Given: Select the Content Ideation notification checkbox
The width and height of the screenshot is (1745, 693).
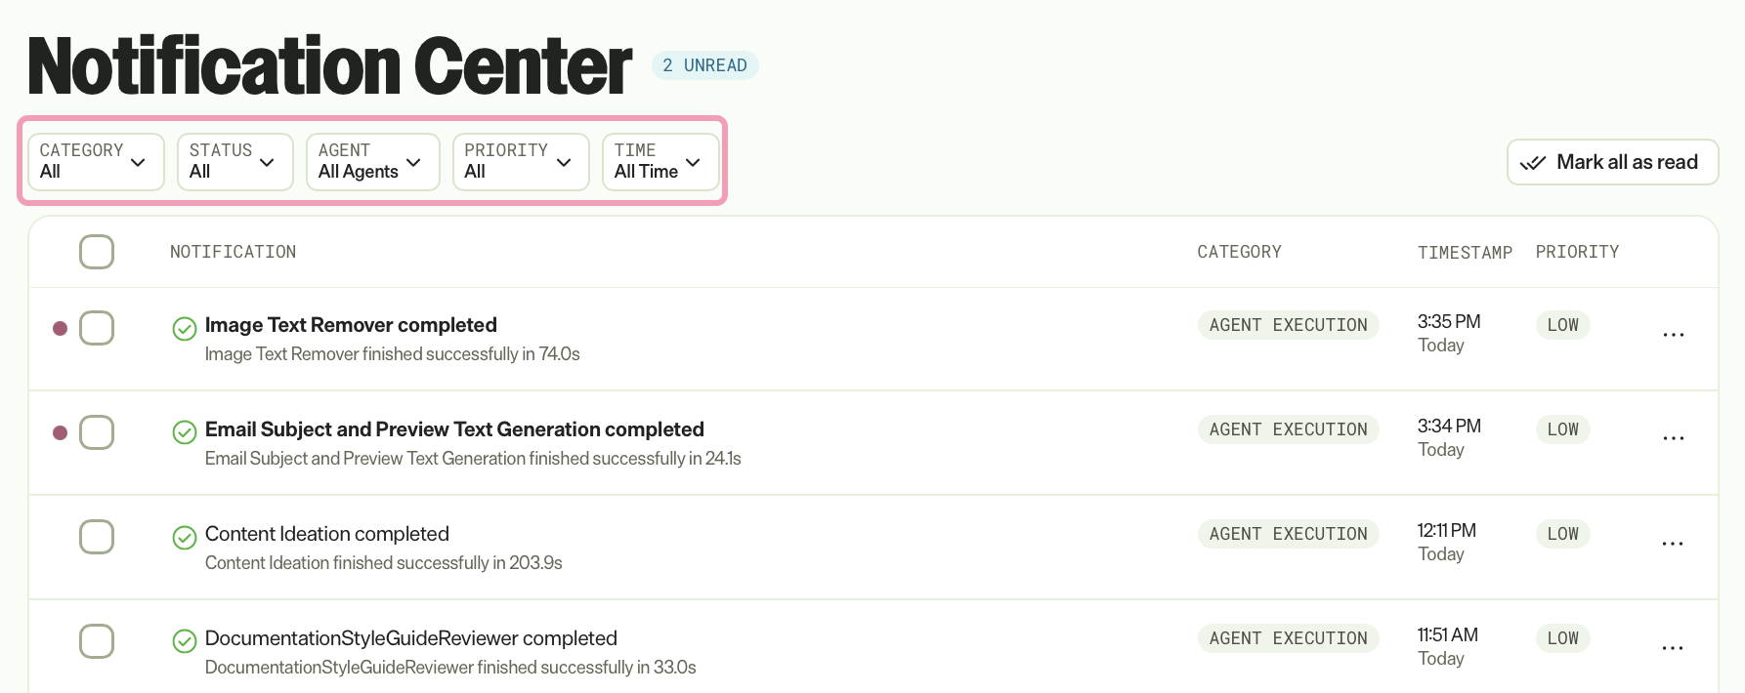Looking at the screenshot, I should pyautogui.click(x=97, y=537).
